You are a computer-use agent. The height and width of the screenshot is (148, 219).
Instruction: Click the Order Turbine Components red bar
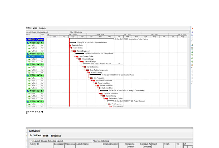[x=87, y=70]
